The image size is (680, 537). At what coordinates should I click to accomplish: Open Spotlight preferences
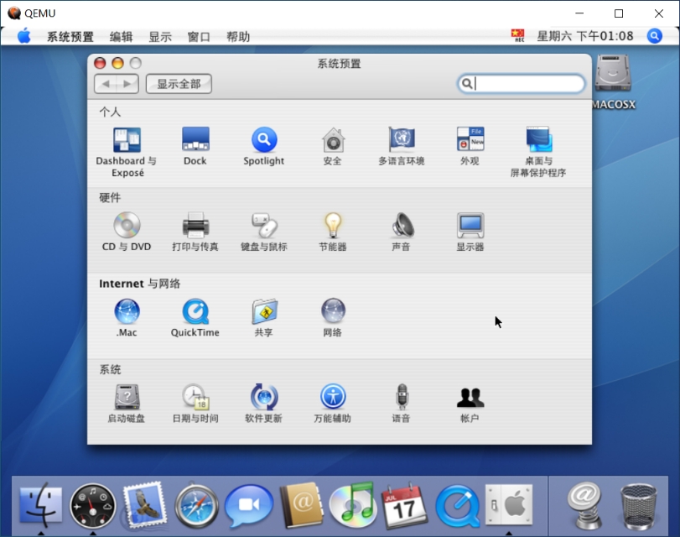coord(263,138)
